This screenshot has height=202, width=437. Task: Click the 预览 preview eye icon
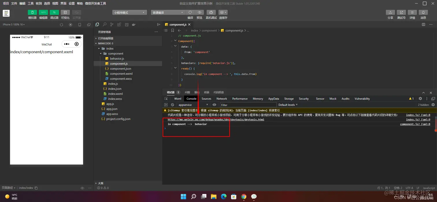click(199, 12)
